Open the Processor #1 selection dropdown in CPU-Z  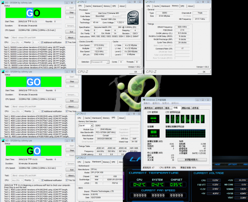coord(100,62)
